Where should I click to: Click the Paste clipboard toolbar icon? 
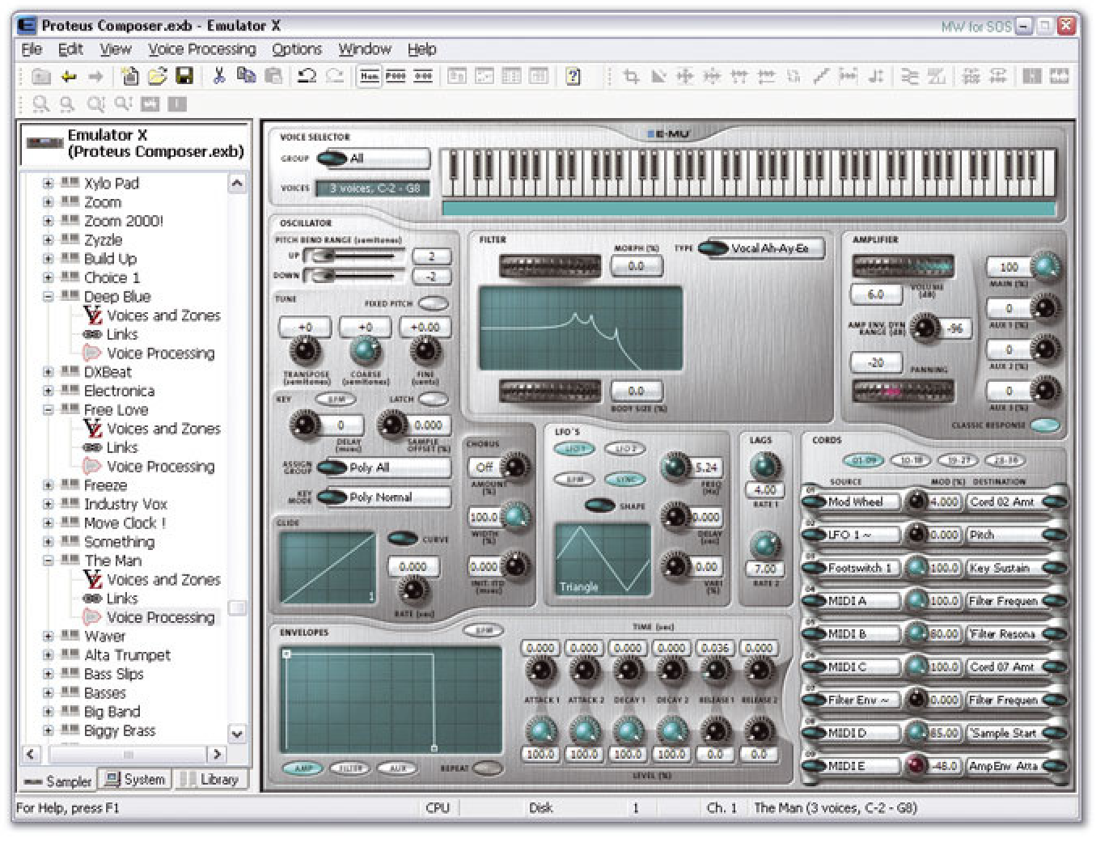pyautogui.click(x=273, y=76)
